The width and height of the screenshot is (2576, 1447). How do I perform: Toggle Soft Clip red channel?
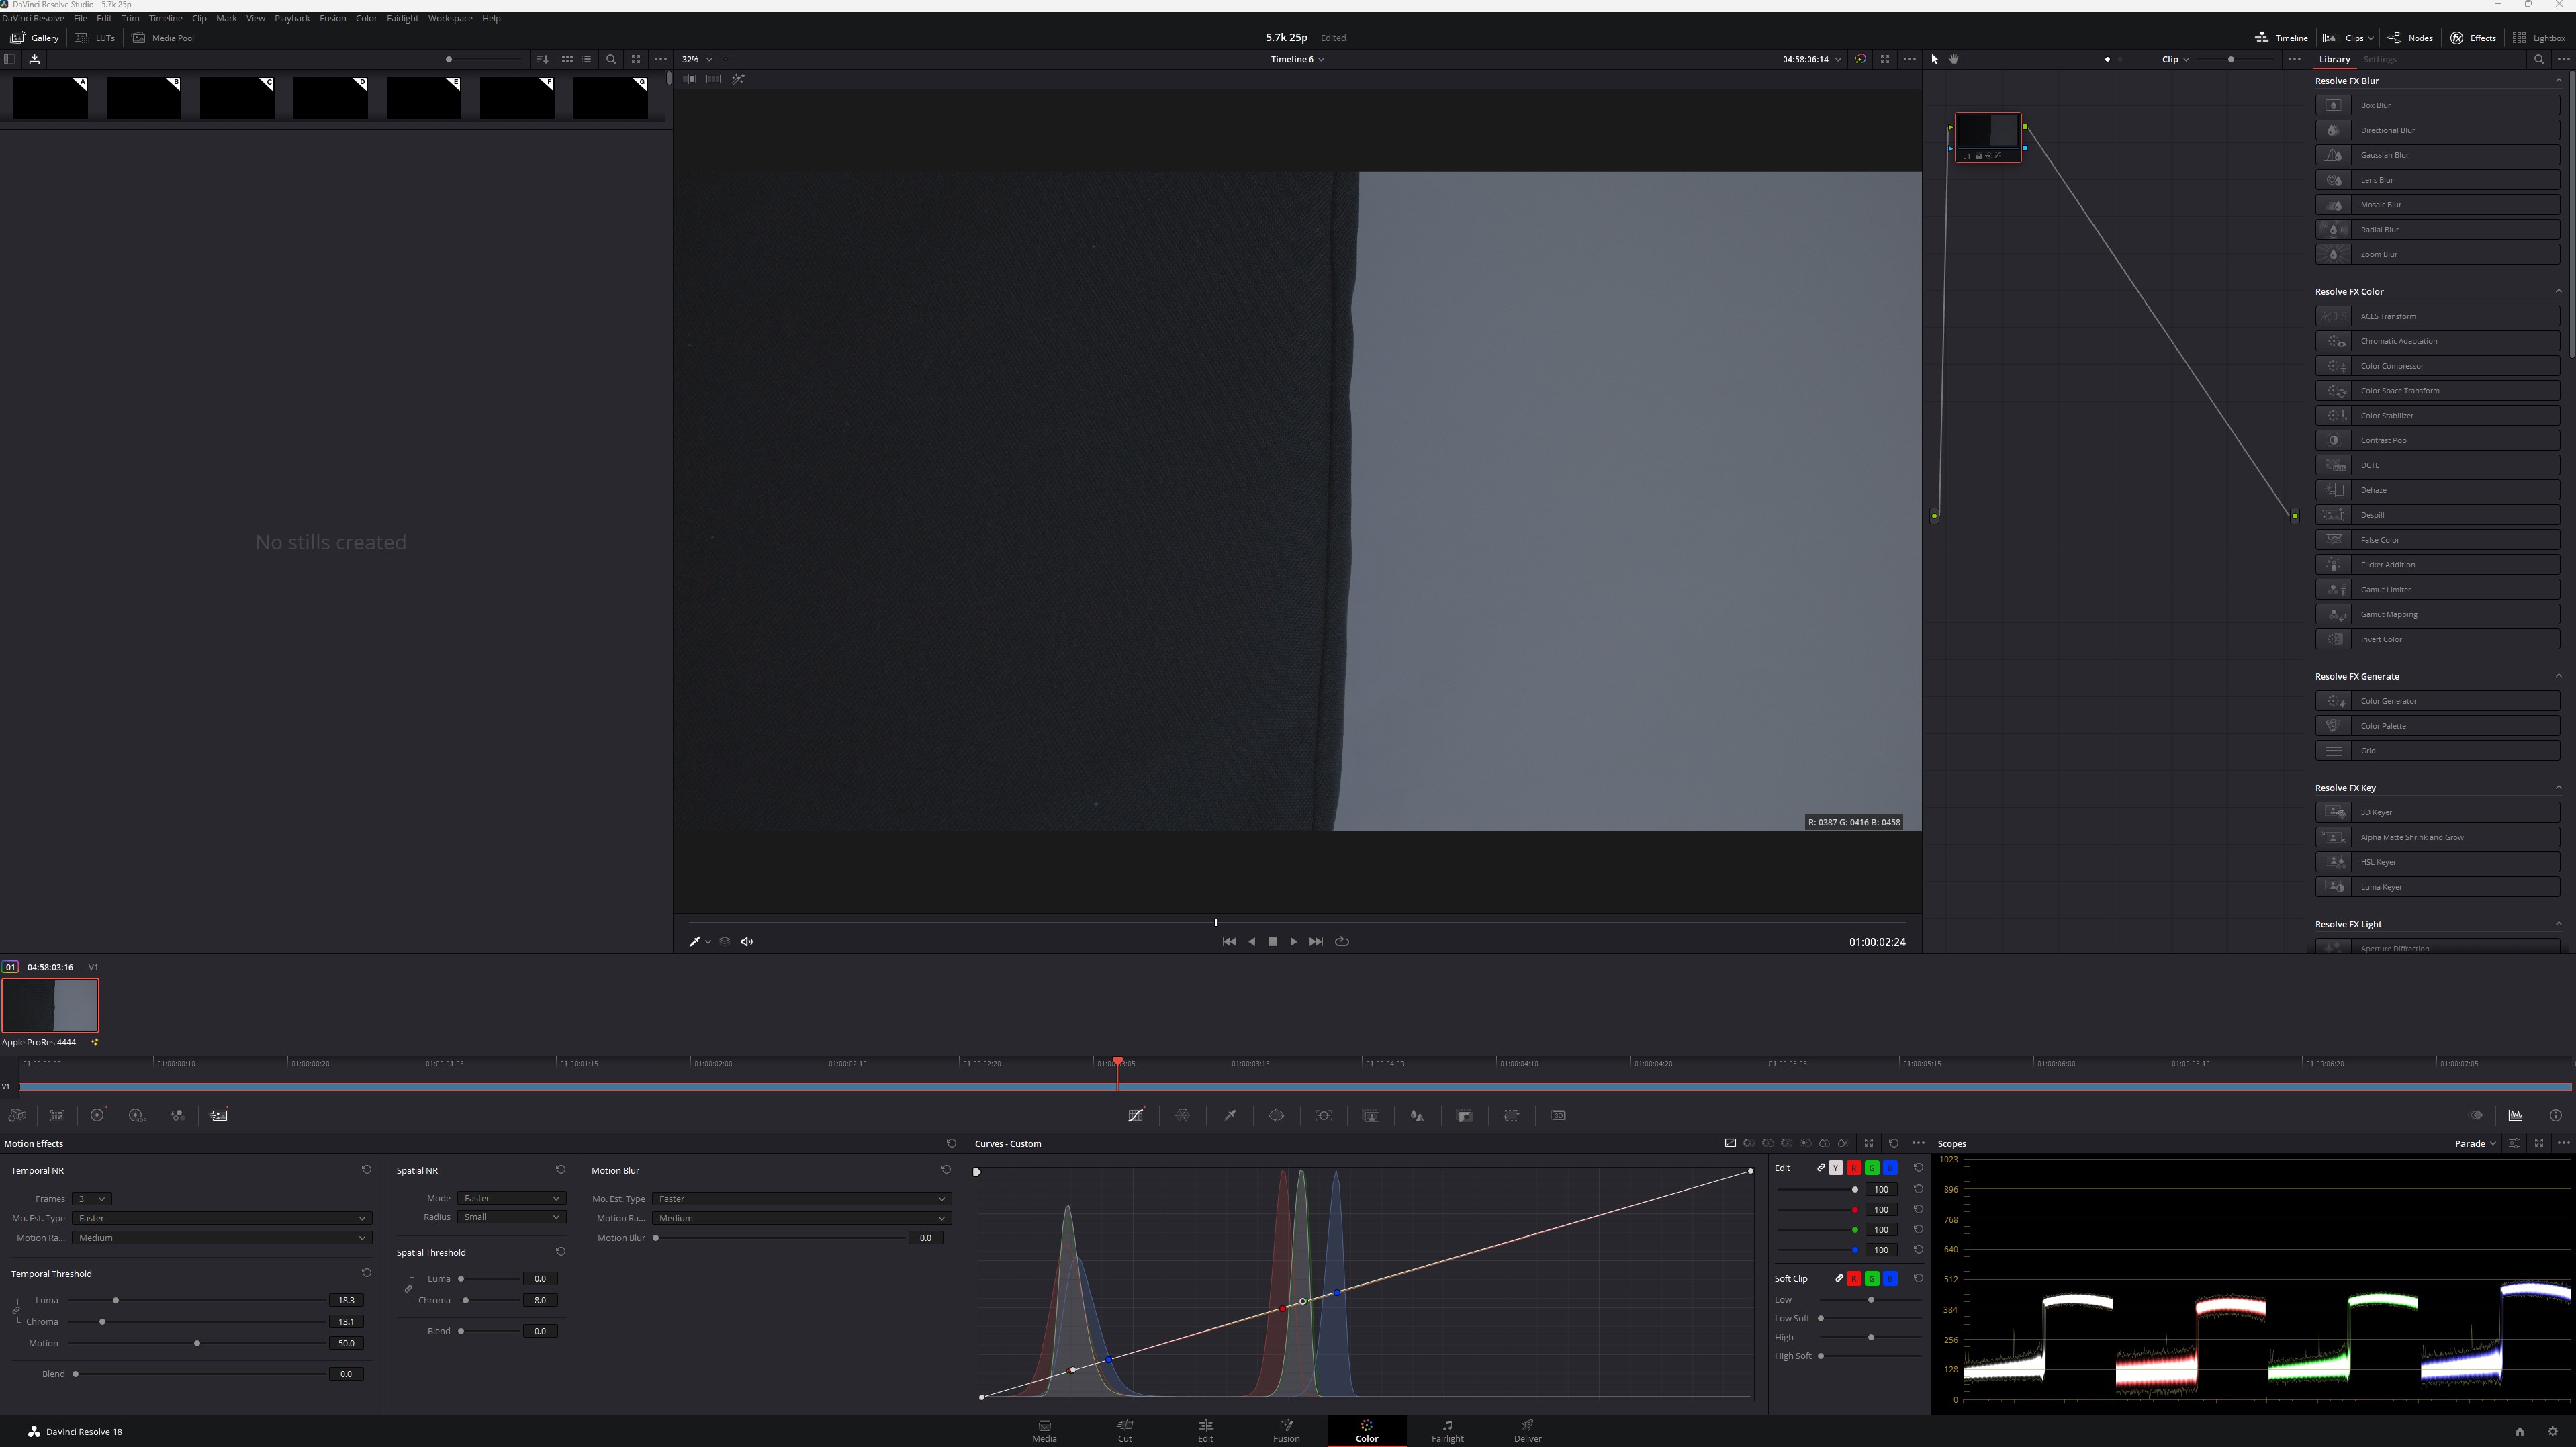[x=1854, y=1279]
